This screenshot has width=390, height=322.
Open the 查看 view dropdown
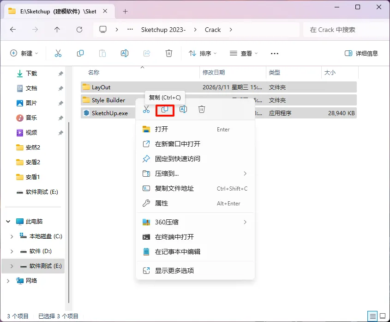[x=244, y=53]
